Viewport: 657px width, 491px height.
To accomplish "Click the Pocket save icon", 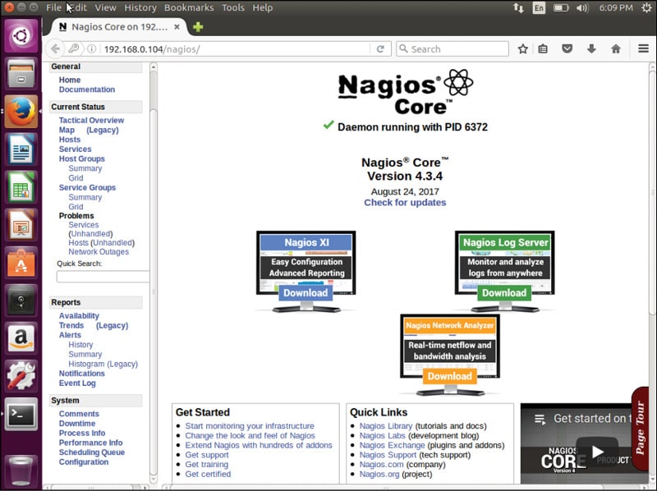I will tap(567, 49).
